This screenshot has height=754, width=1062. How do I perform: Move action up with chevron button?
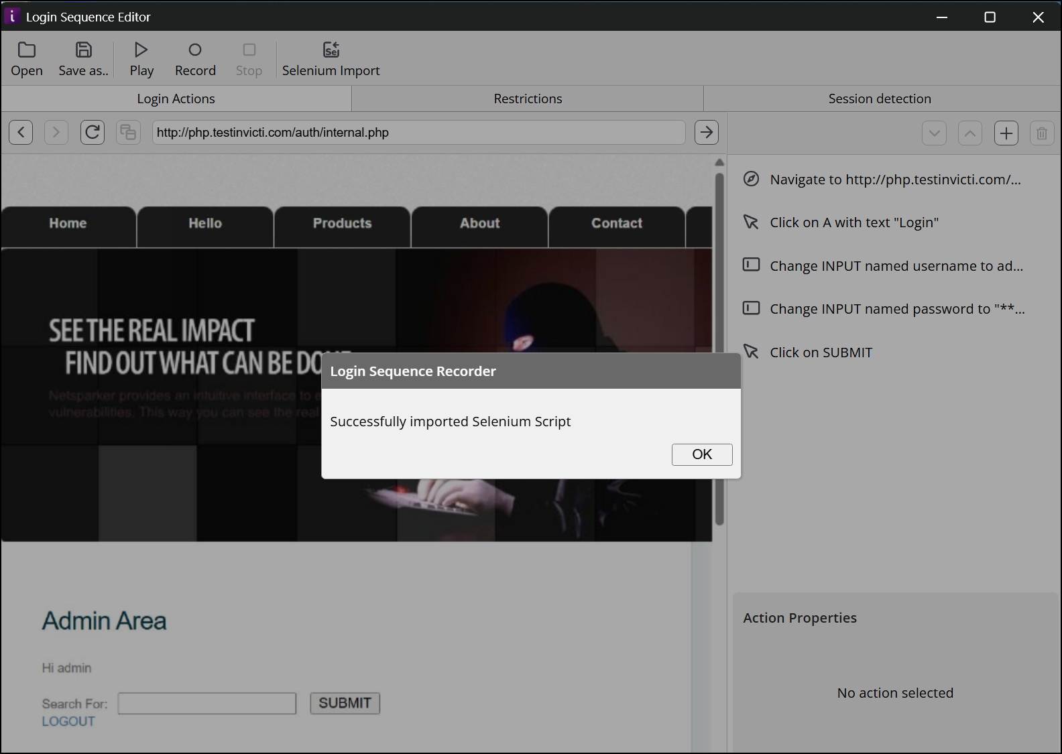coord(970,133)
